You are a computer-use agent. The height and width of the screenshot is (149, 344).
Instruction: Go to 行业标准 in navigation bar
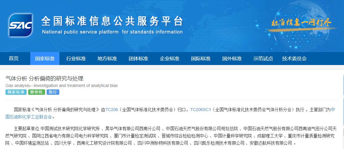pos(76,59)
